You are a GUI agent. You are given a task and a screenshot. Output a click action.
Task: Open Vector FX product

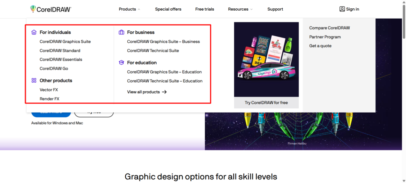pyautogui.click(x=49, y=90)
